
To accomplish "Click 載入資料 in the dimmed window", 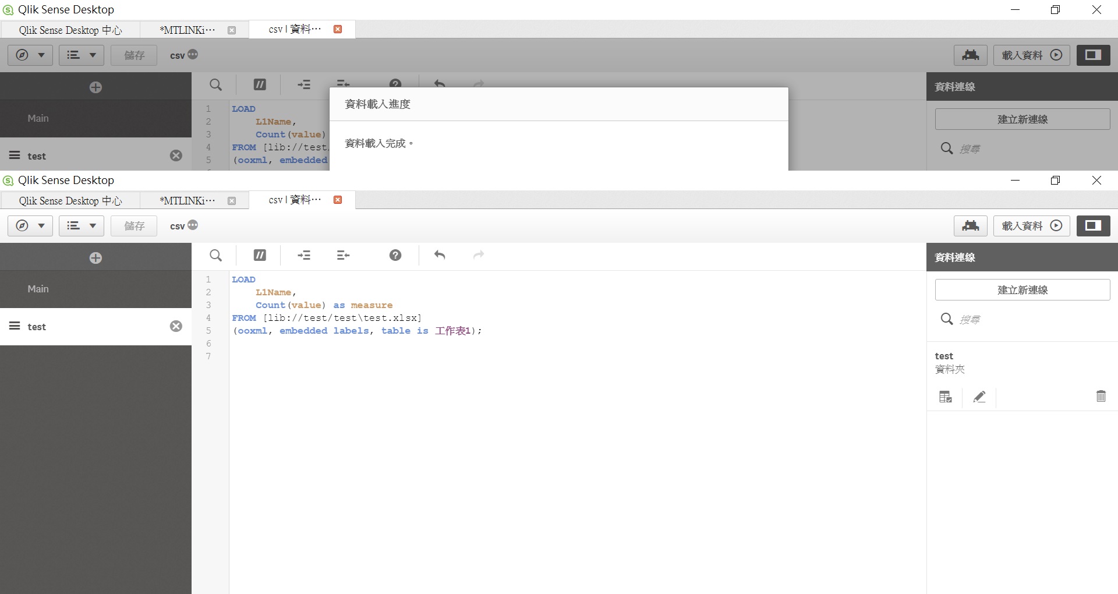I will [x=1031, y=55].
